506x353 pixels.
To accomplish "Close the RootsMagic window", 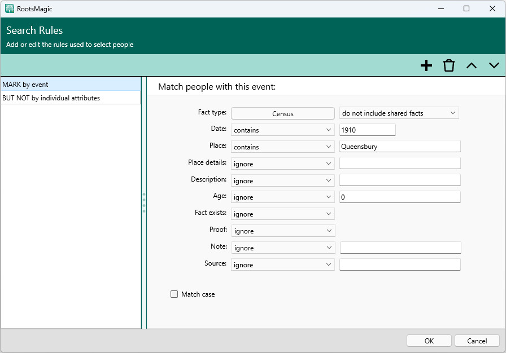I will tap(492, 8).
